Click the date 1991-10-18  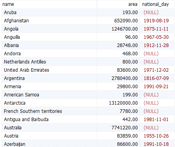156,144
